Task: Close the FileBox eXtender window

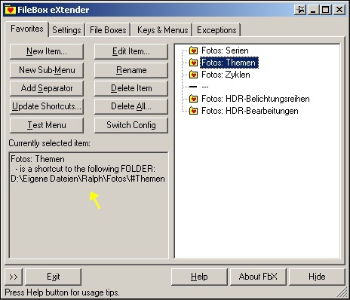Action: pos(339,10)
